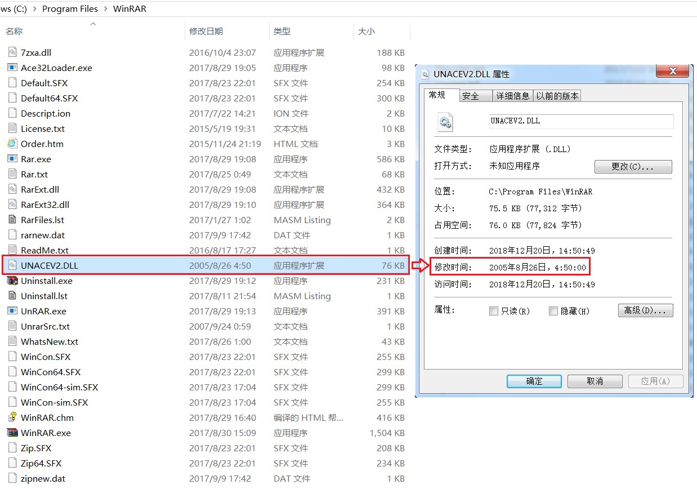Screen dimensions: 697x489
Task: Click the UNACEV2.DLL filename input field
Action: pos(581,121)
